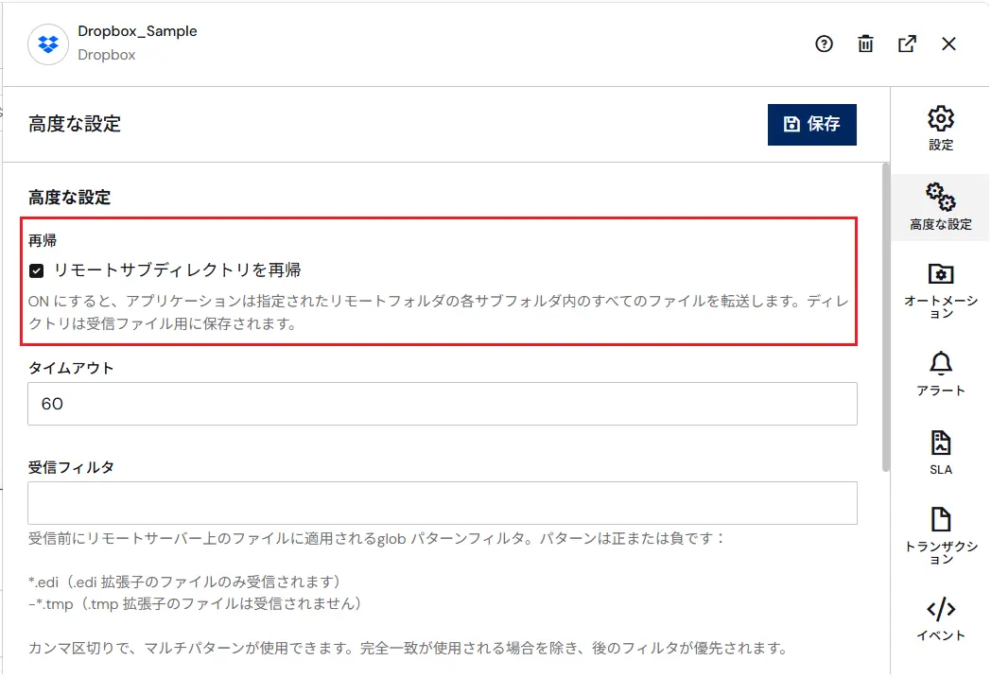Open the オートメーション sidebar tab

point(941,290)
